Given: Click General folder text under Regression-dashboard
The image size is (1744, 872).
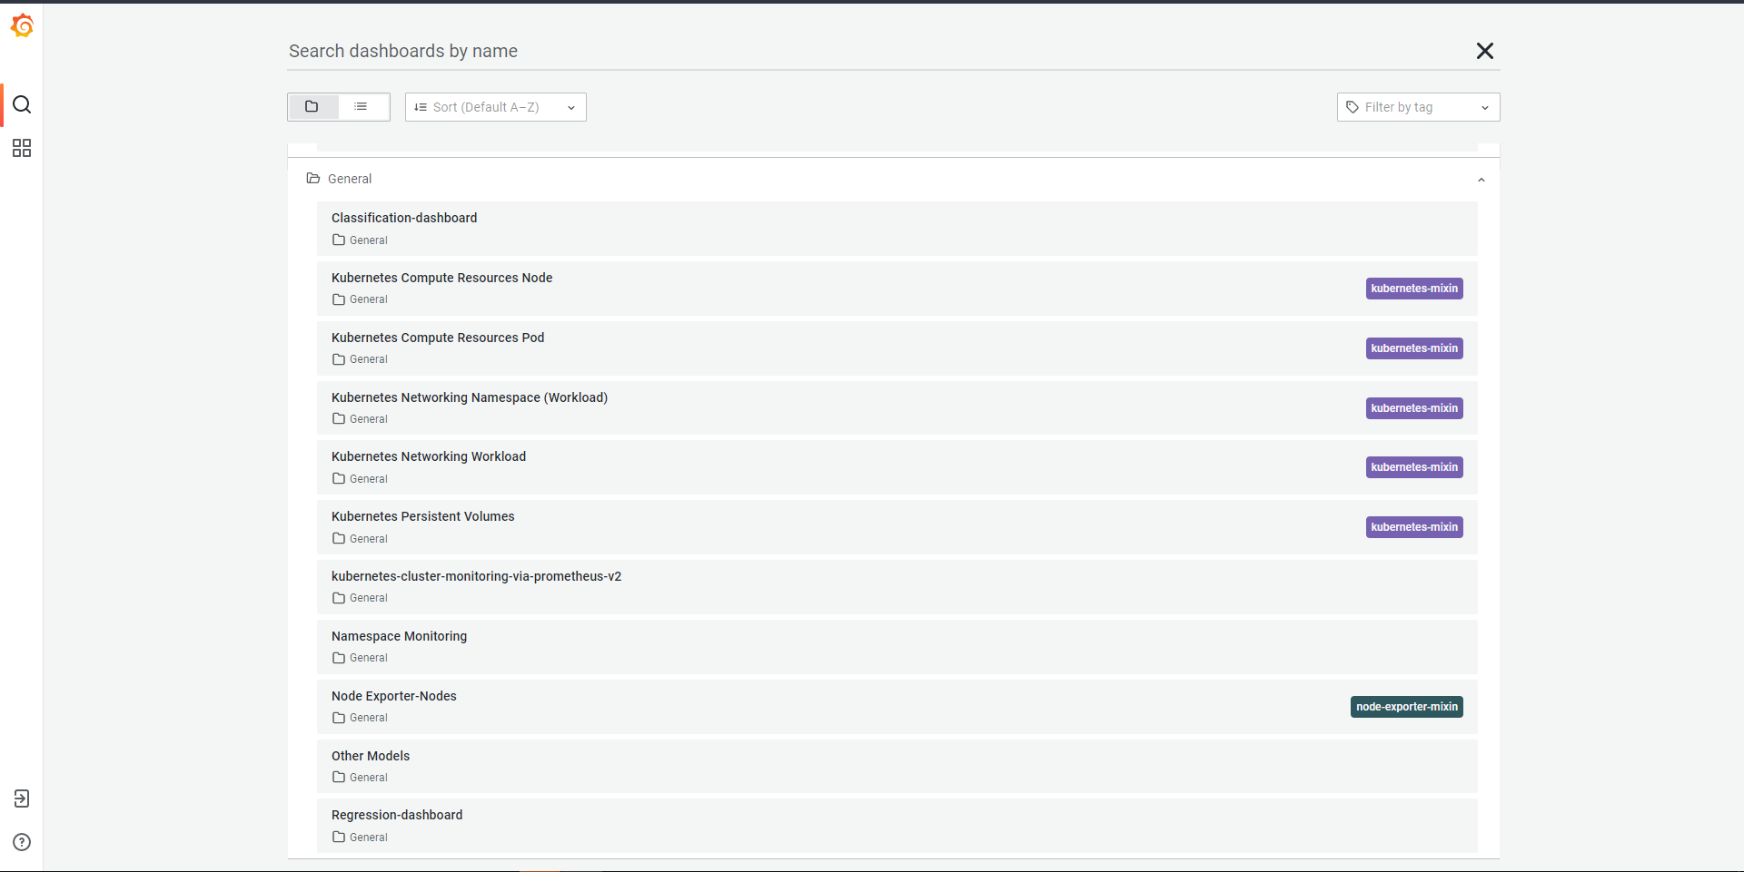Looking at the screenshot, I should (x=369, y=838).
